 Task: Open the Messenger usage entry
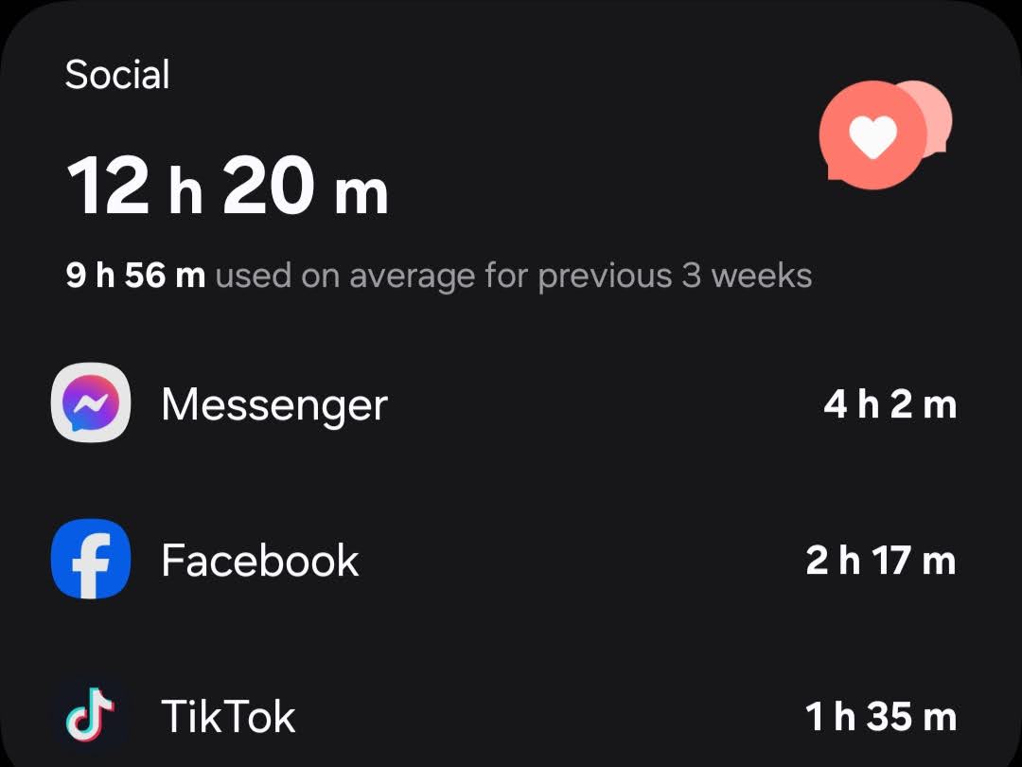(503, 403)
